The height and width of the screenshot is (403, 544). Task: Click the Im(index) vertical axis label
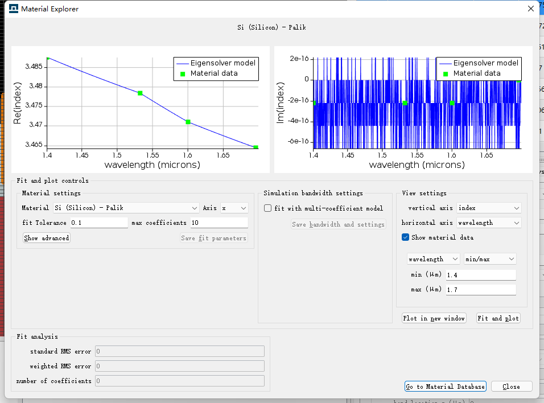click(281, 103)
